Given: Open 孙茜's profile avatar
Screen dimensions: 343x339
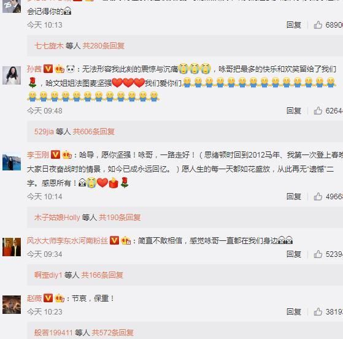Looking at the screenshot, I should tap(12, 75).
